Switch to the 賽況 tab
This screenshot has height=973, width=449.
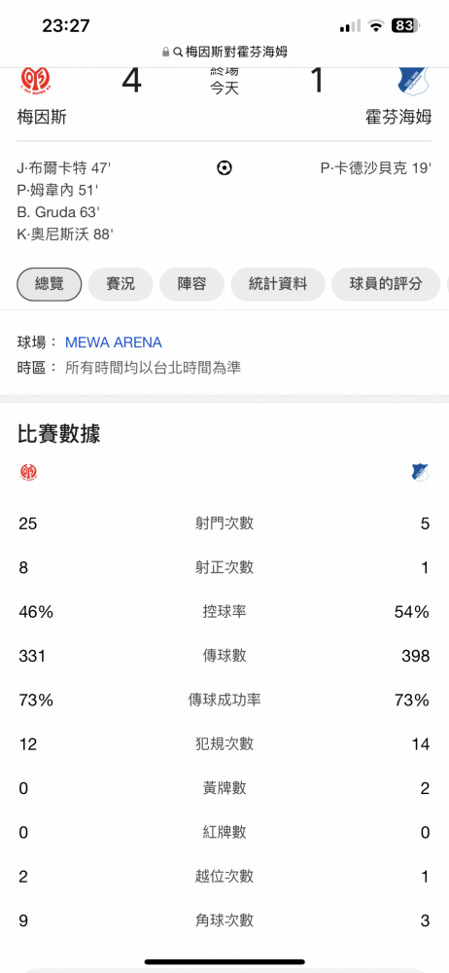(x=121, y=284)
